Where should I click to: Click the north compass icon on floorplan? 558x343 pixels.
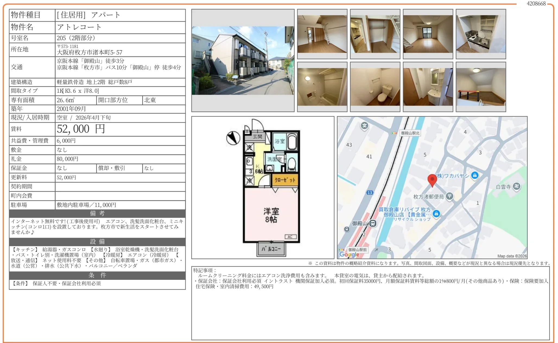(233, 138)
